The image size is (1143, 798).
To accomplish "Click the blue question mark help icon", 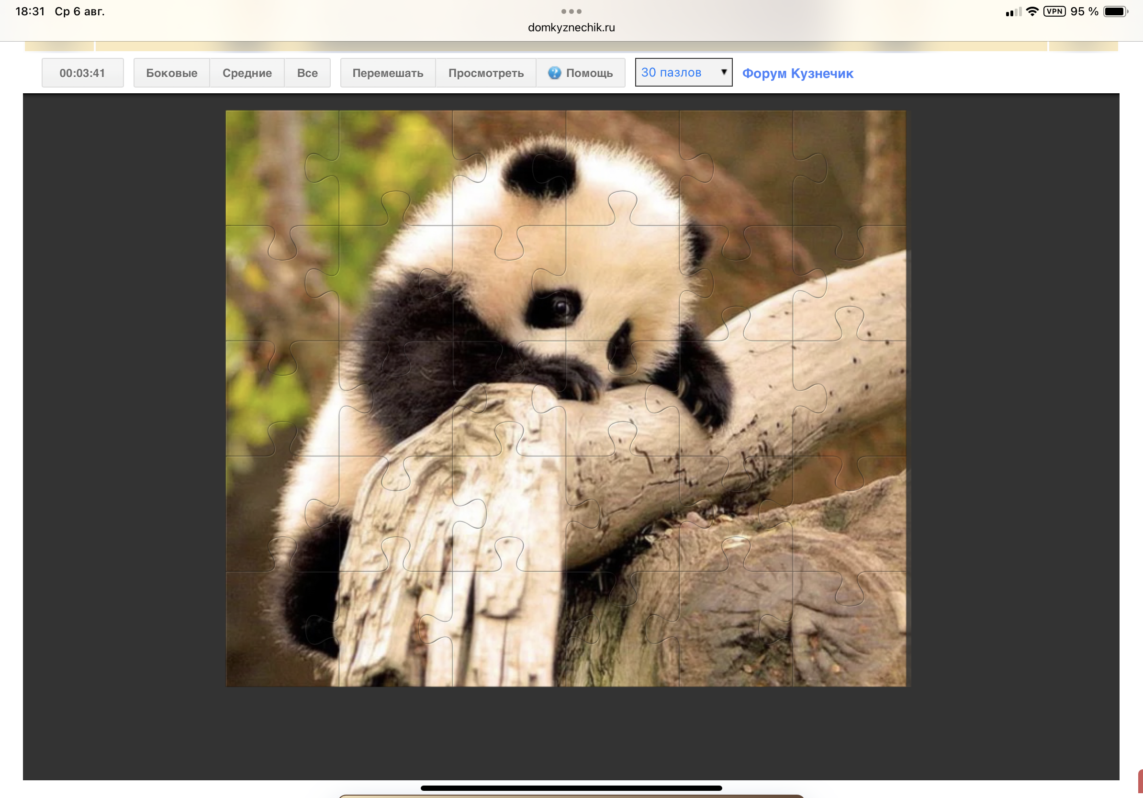I will 554,73.
